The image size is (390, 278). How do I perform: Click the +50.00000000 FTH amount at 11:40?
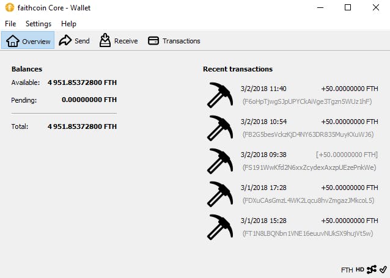350,89
